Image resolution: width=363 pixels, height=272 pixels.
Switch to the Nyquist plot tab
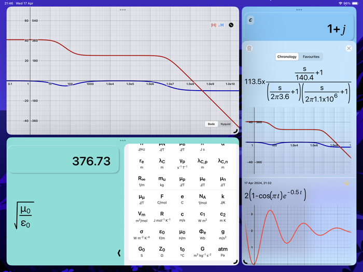click(226, 124)
